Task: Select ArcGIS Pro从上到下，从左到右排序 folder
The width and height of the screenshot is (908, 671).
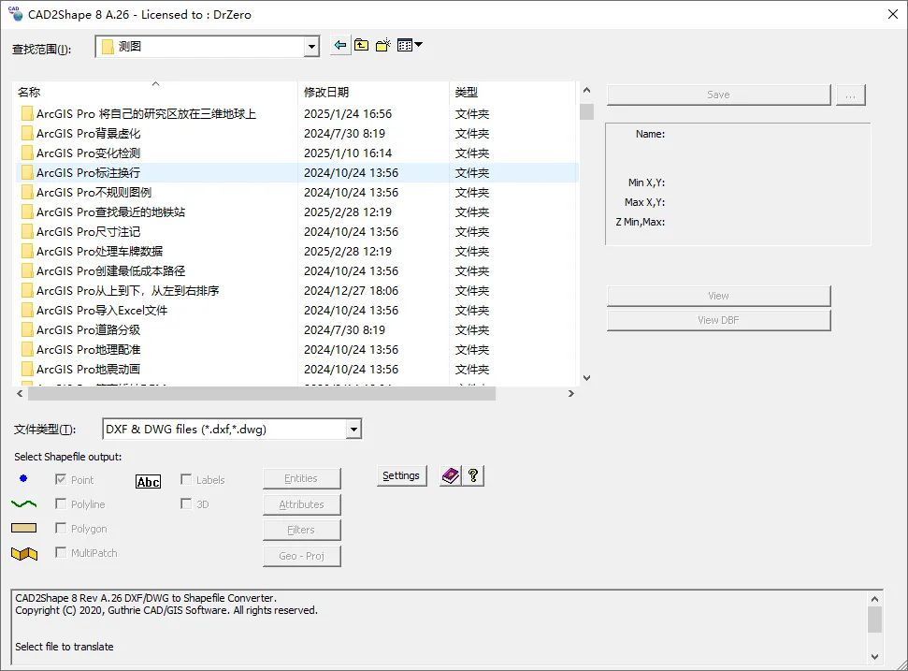Action: 127,291
